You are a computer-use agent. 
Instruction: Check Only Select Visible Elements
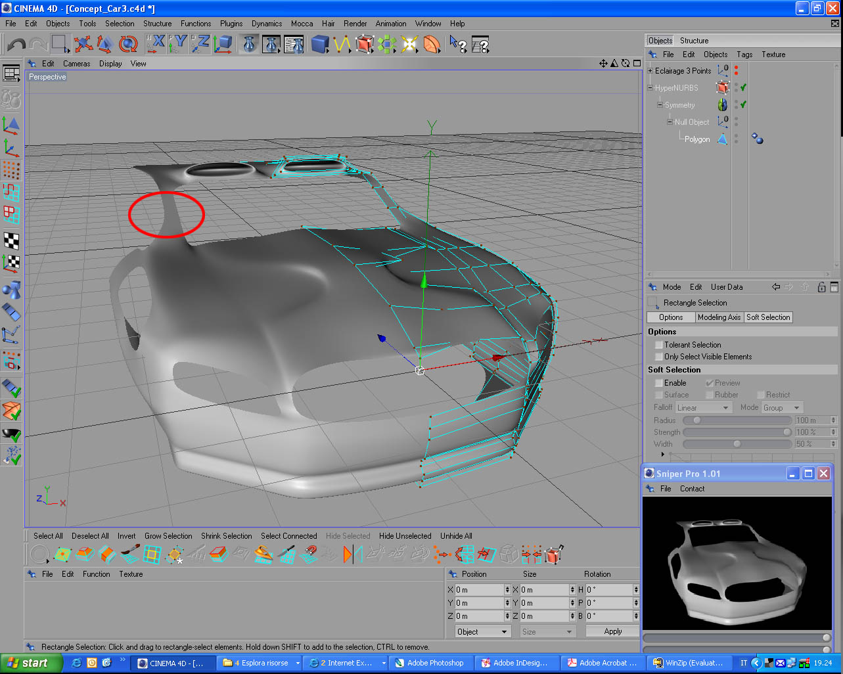click(658, 357)
